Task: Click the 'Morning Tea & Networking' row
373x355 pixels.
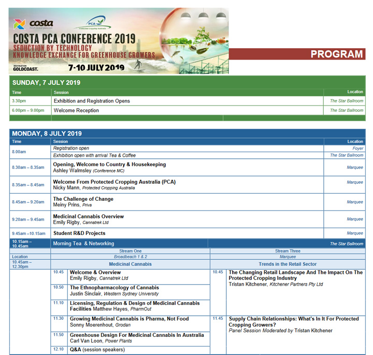Action: [187, 244]
